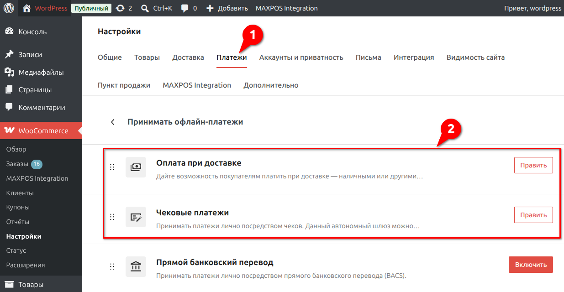The image size is (564, 292).
Task: Click the drag handle of Чековые платежи
Action: coord(112,217)
